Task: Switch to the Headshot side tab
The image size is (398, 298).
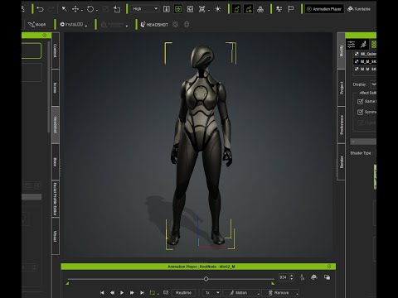Action: 56,125
